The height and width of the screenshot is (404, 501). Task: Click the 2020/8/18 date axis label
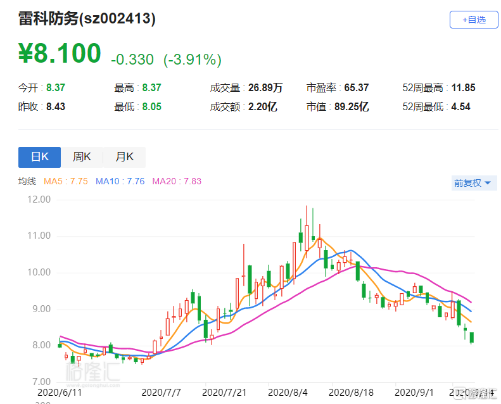[351, 393]
